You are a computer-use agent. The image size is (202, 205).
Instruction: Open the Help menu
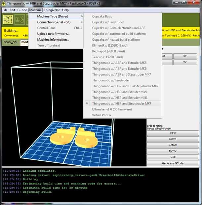pyautogui.click(x=65, y=10)
